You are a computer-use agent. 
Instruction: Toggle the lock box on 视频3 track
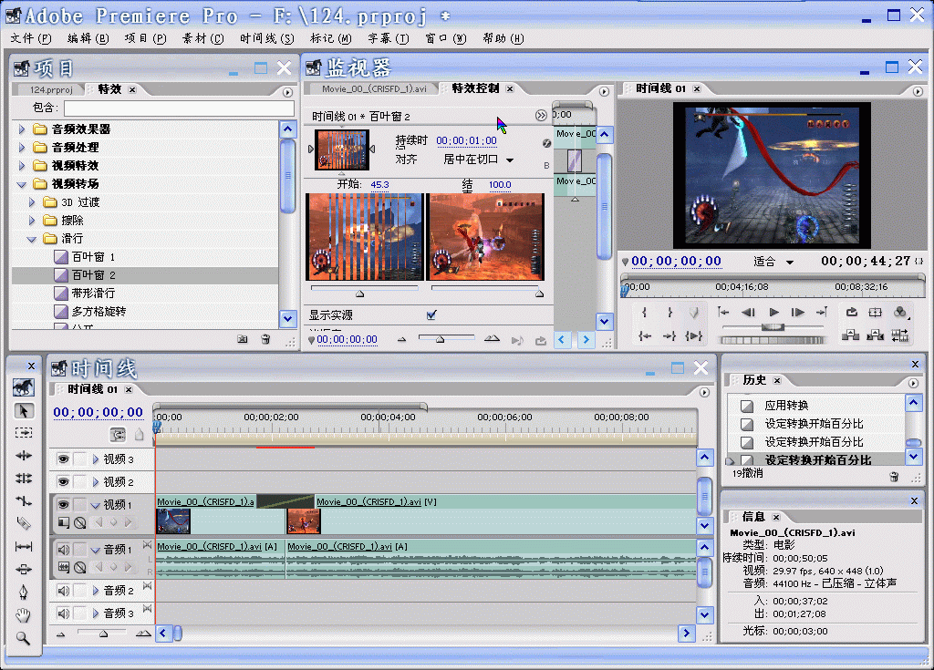pyautogui.click(x=80, y=459)
